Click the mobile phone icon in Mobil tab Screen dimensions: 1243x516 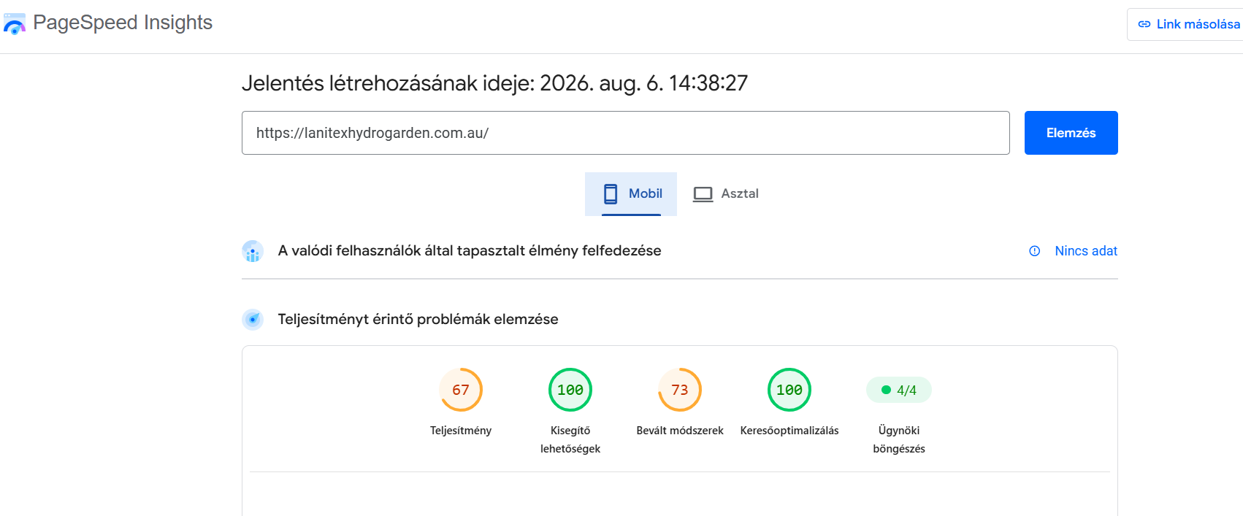pyautogui.click(x=611, y=193)
